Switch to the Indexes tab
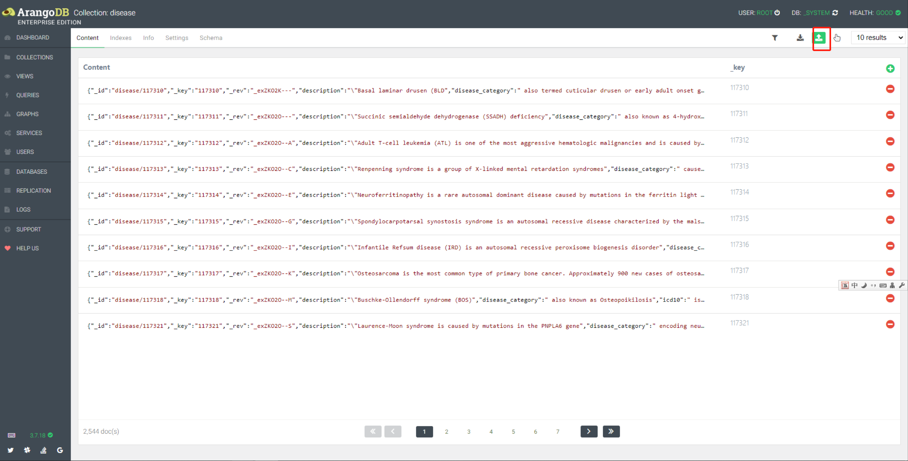 tap(120, 38)
